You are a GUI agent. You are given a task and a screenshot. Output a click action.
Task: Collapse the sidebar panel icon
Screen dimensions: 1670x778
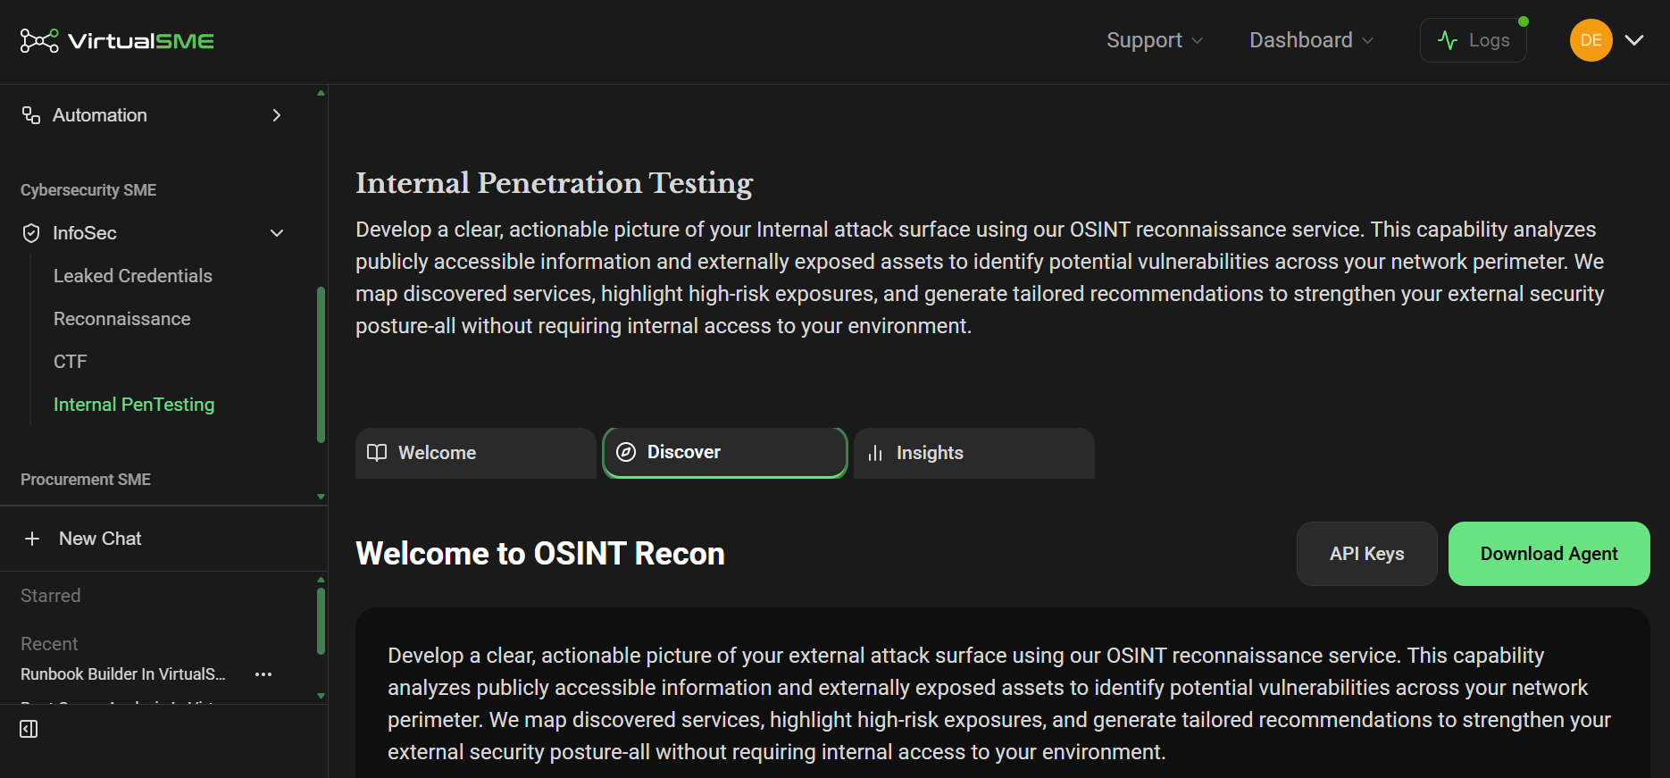pyautogui.click(x=29, y=730)
